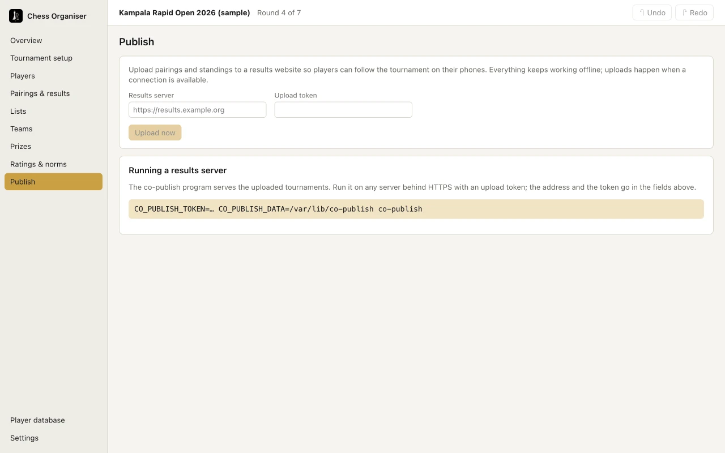Go to Ratings & norms

coord(53,164)
